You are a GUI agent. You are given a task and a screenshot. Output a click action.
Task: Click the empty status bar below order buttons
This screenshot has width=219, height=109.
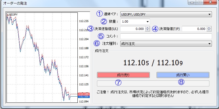pos(153,83)
